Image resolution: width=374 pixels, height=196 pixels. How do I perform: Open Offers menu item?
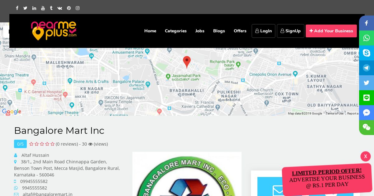point(240,31)
